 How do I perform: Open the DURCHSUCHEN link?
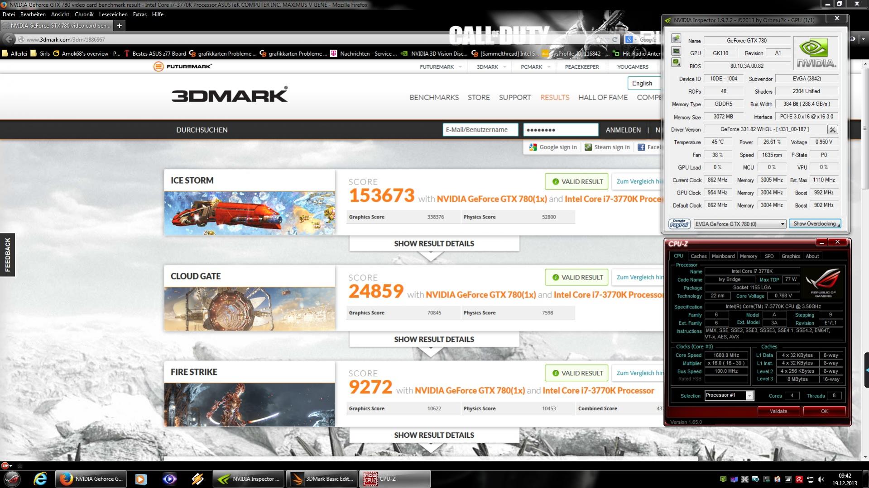point(202,130)
